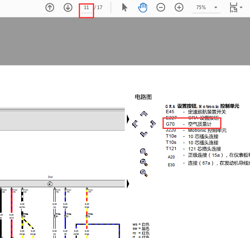Click the page number field showing 11
Image resolution: width=250 pixels, height=238 pixels.
pyautogui.click(x=86, y=7)
